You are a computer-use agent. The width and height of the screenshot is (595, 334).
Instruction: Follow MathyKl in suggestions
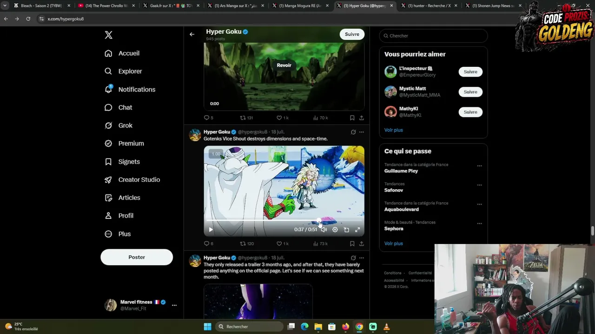click(x=470, y=112)
